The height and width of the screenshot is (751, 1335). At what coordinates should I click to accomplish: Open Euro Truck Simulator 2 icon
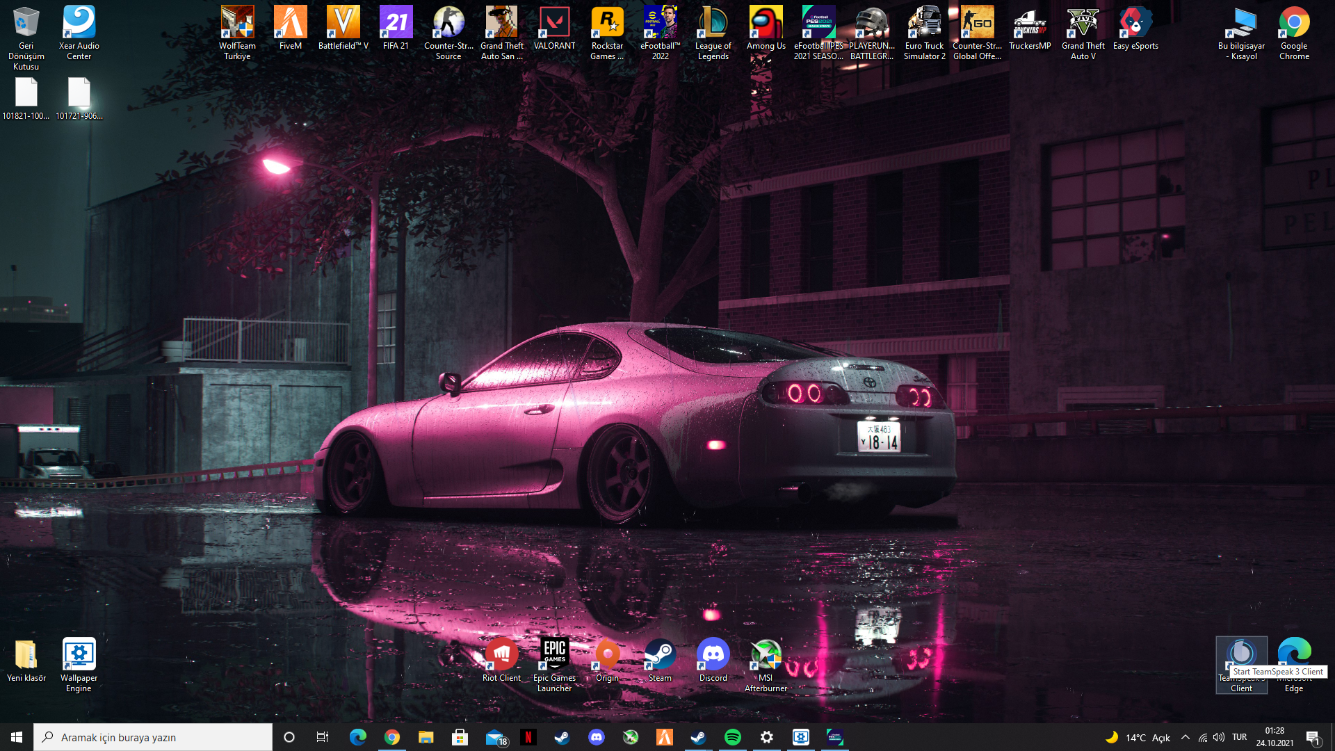924,33
